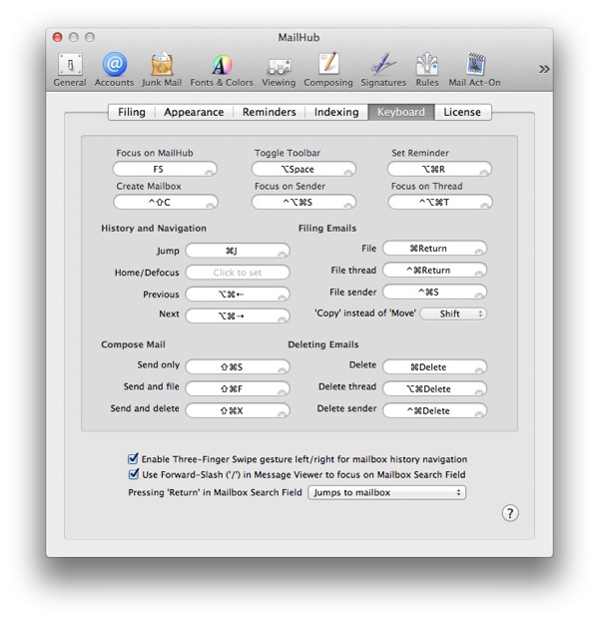
Task: Show more toolbar items via double chevron
Action: [544, 69]
